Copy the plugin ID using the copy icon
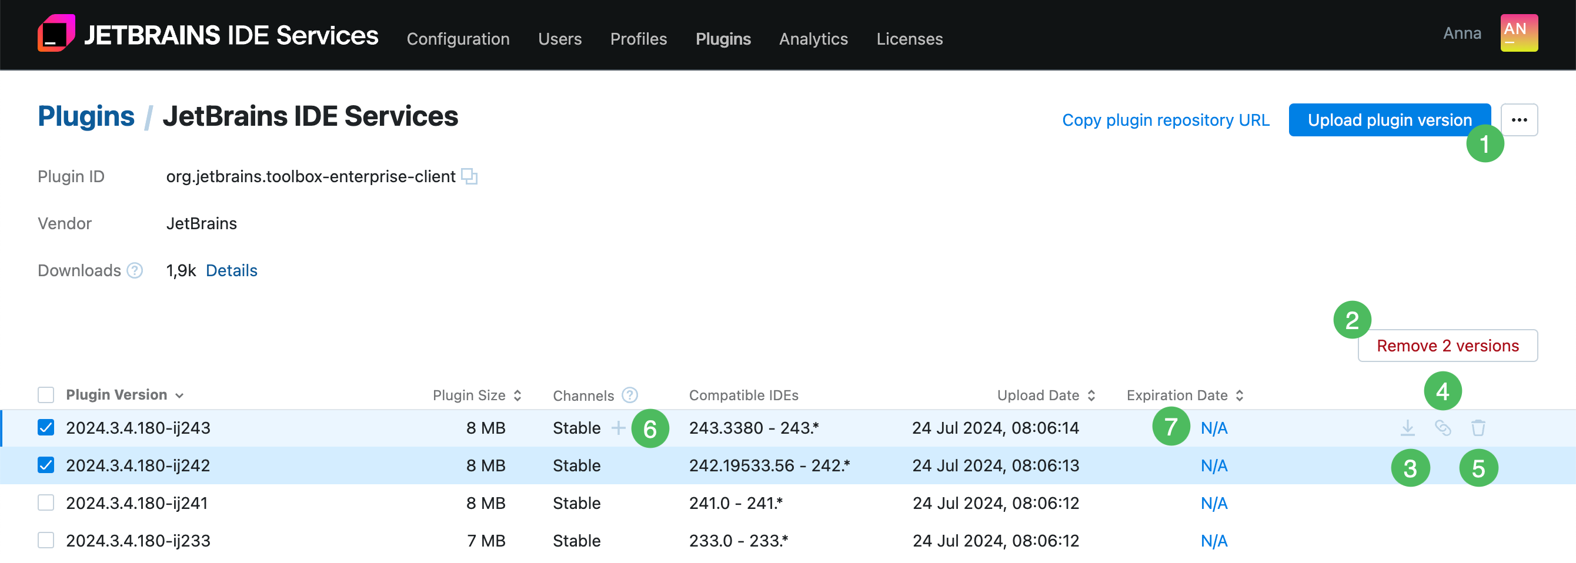Viewport: 1576px width, 563px height. pyautogui.click(x=469, y=176)
